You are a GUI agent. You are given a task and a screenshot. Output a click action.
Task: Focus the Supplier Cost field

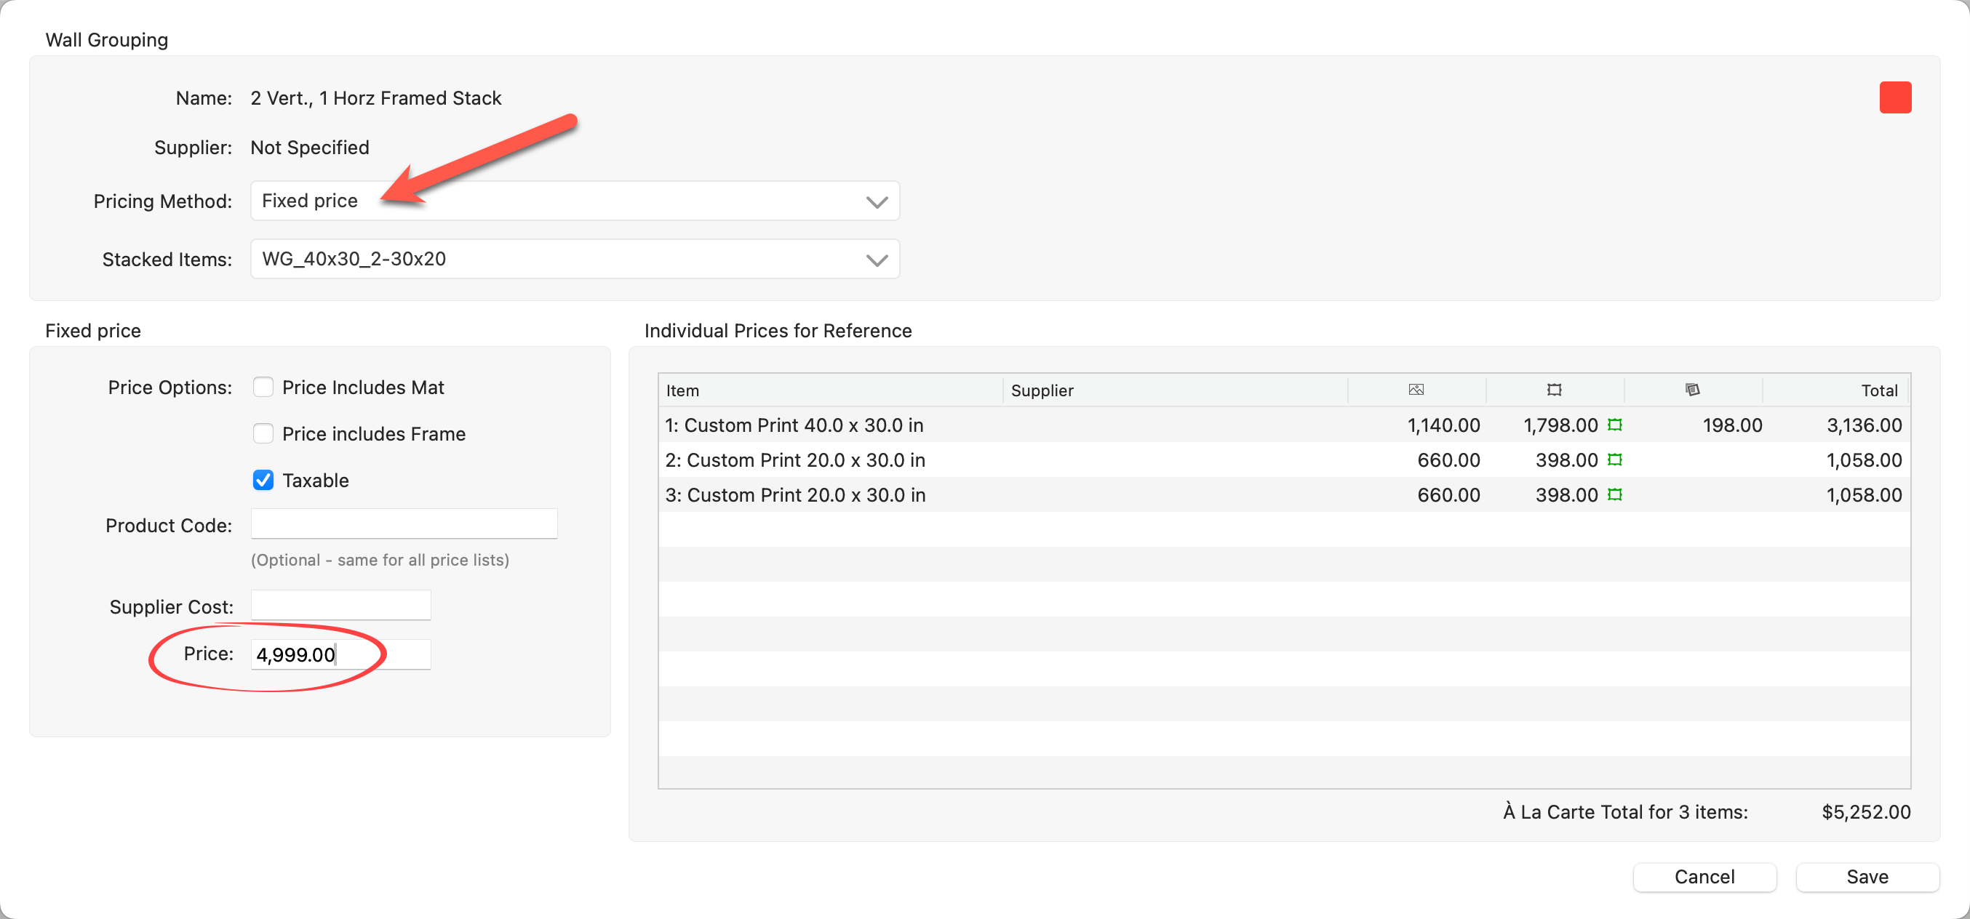coord(341,606)
